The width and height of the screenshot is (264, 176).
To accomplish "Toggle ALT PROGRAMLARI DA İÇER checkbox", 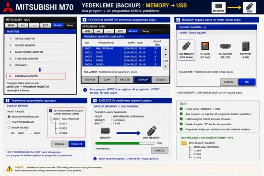I will (x=50, y=111).
